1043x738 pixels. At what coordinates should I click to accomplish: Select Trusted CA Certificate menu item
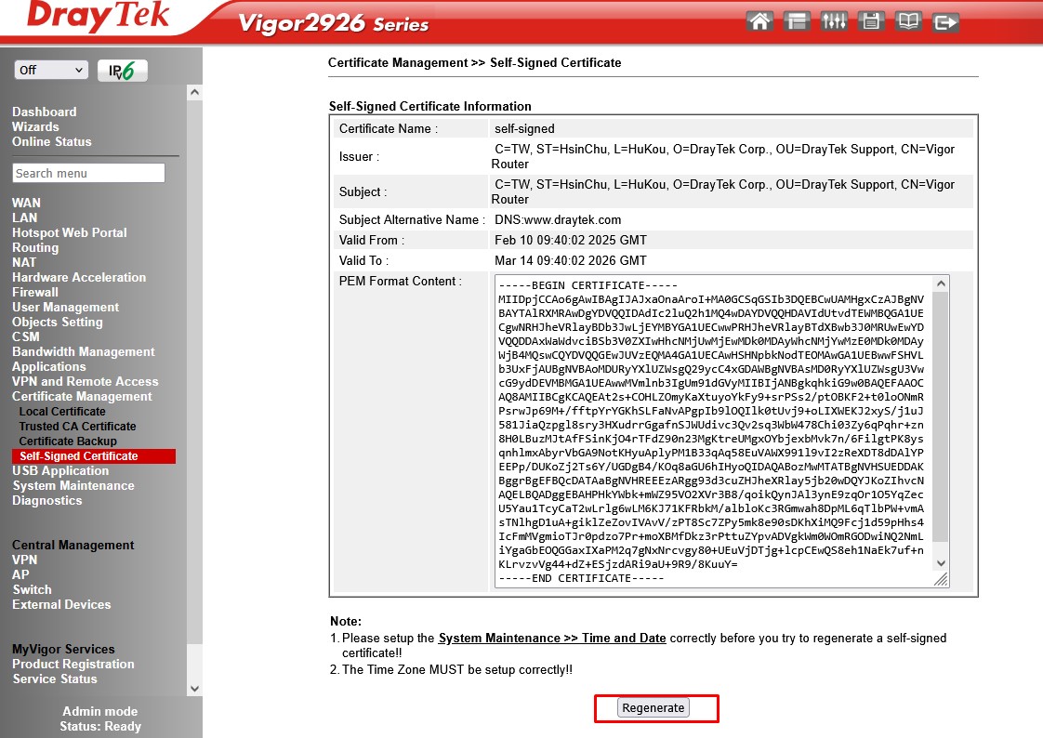77,426
